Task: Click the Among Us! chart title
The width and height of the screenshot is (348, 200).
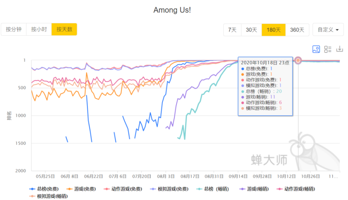Action: (172, 10)
